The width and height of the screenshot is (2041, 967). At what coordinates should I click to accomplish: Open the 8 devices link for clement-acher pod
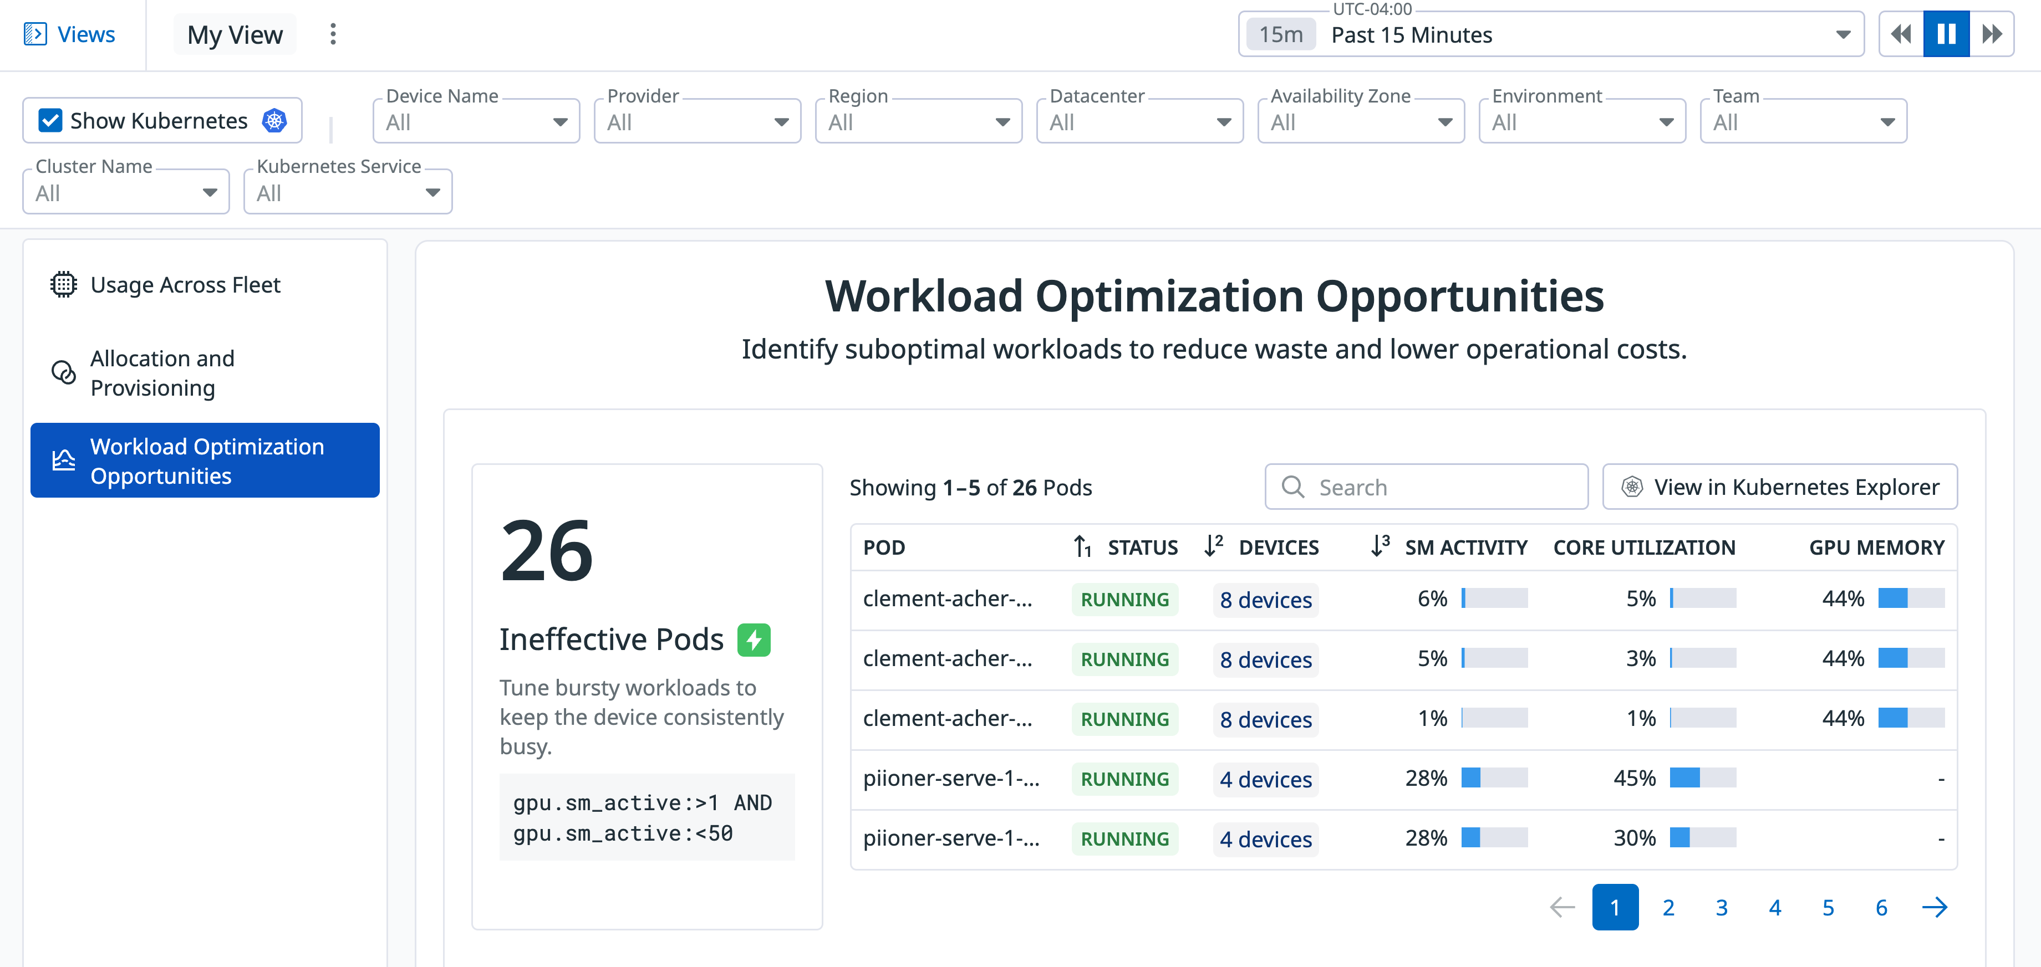[x=1265, y=600]
